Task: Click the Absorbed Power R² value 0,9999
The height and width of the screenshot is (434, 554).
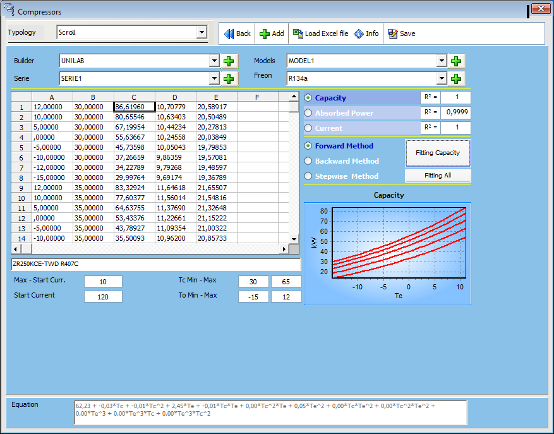Action: coord(456,112)
